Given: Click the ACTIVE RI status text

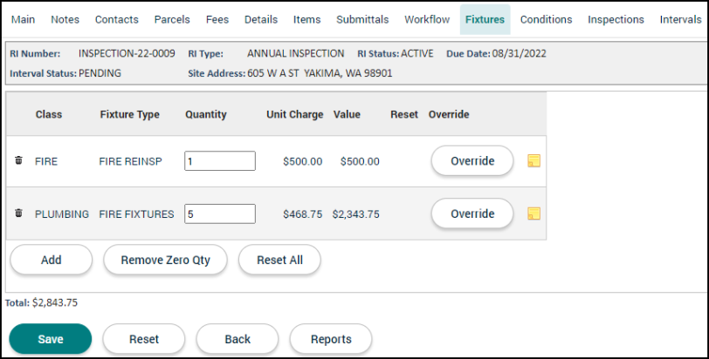Looking at the screenshot, I should coord(416,53).
